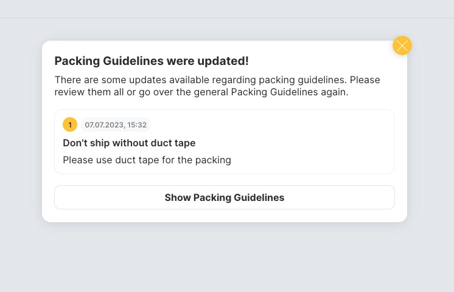Click the top header bar above the divider line
454x292 pixels.
coord(227,8)
